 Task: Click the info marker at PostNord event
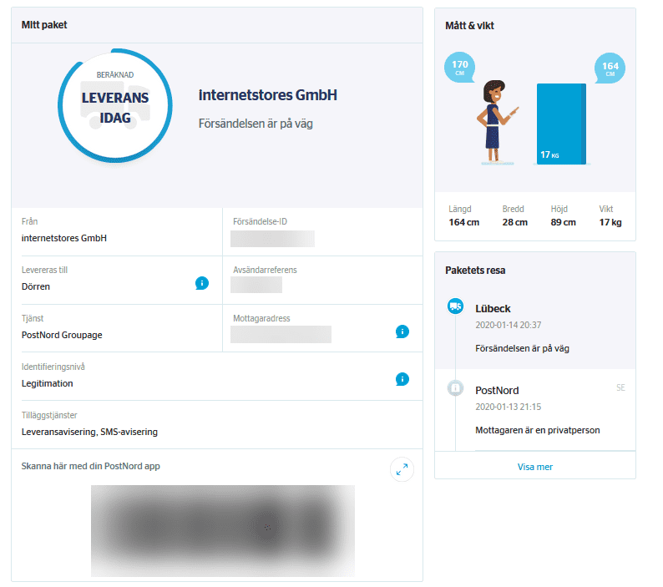click(x=455, y=387)
